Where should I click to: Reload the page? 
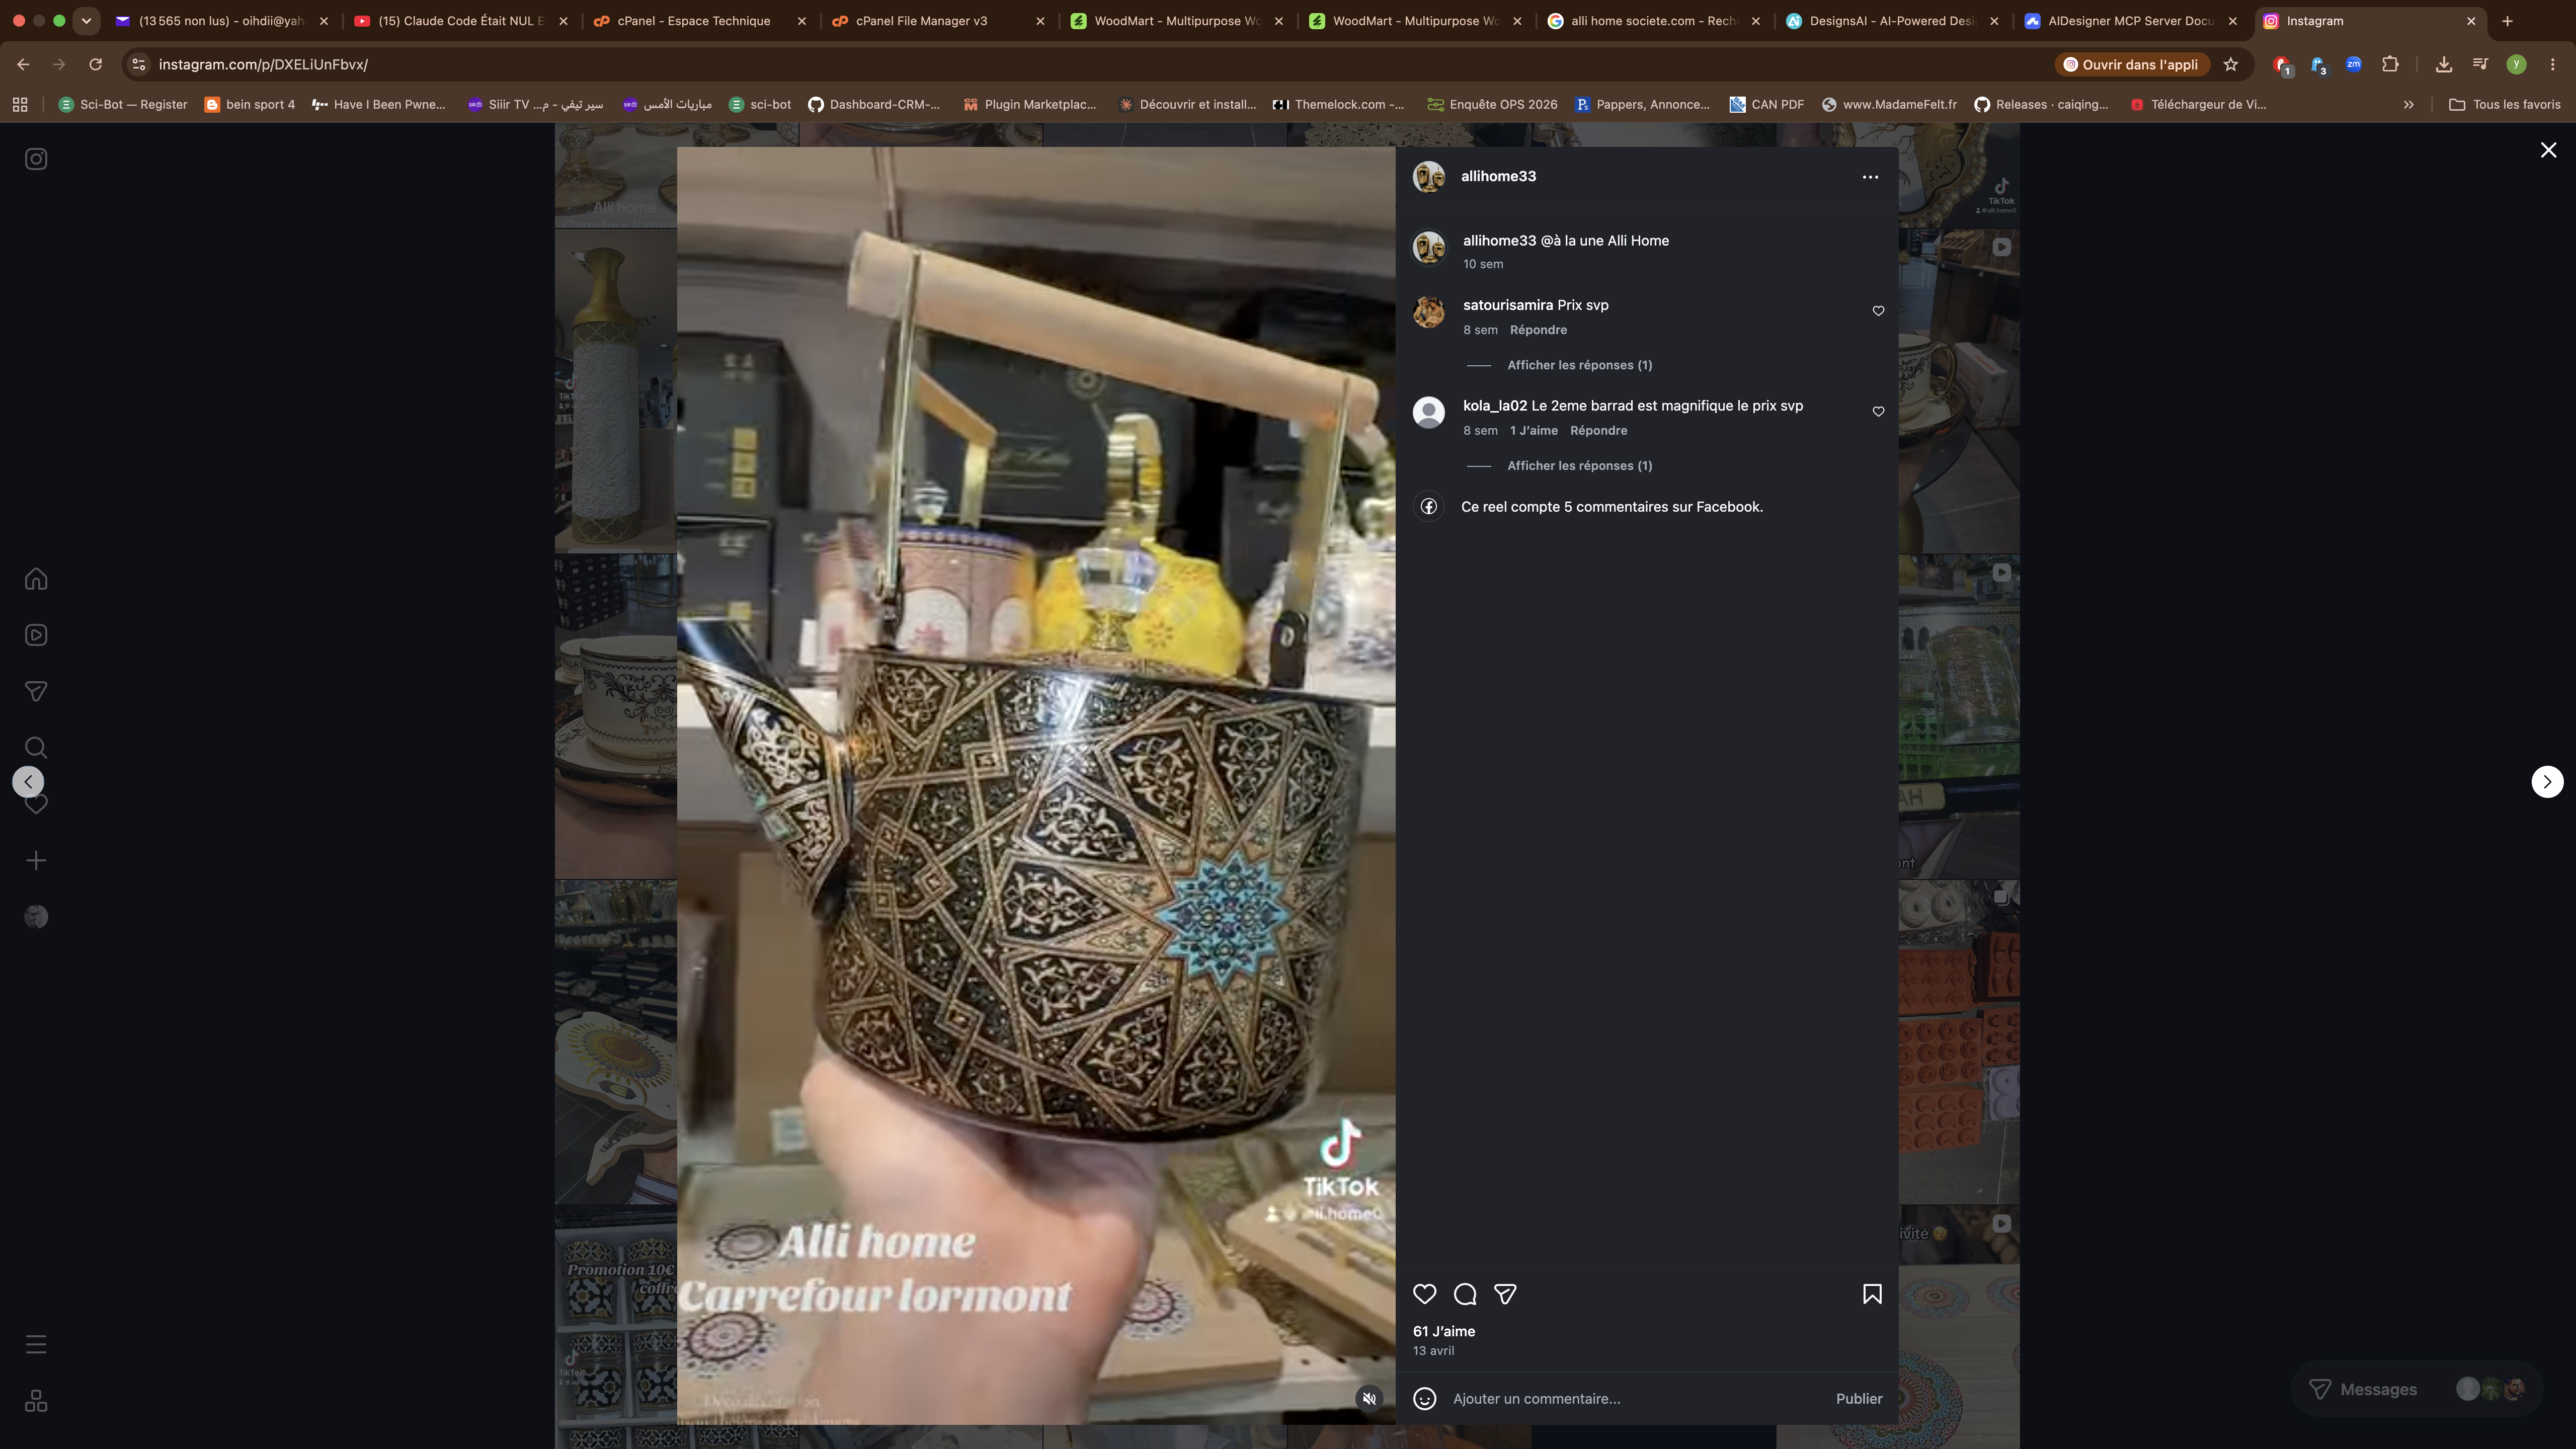point(95,64)
